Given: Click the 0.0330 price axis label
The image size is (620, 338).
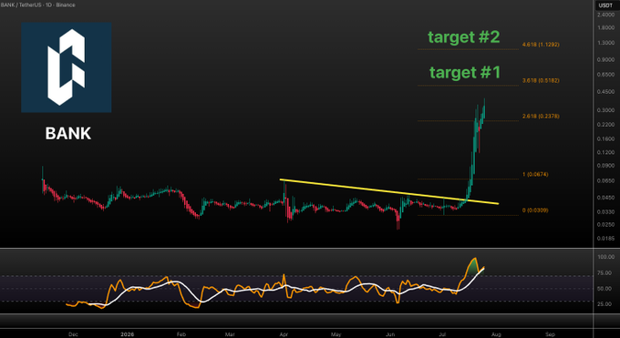Looking at the screenshot, I should [x=605, y=212].
